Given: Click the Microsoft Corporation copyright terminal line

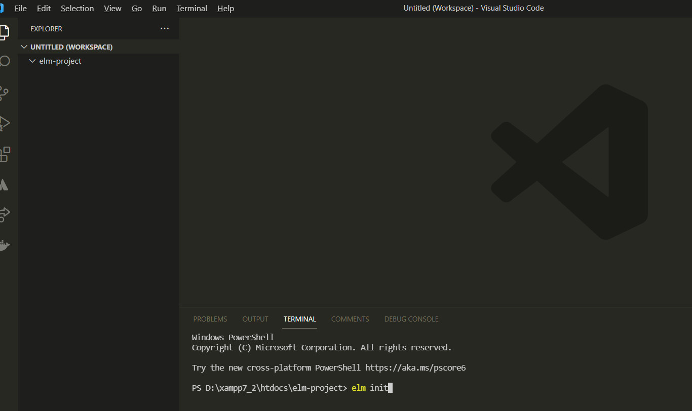Looking at the screenshot, I should coord(322,347).
